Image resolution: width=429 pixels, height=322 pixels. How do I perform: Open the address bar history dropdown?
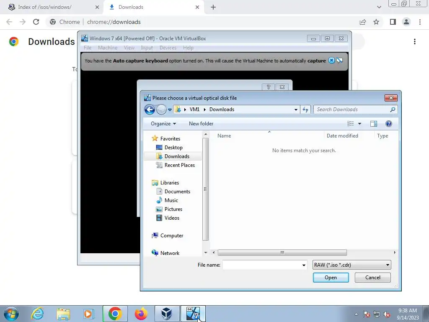point(296,110)
